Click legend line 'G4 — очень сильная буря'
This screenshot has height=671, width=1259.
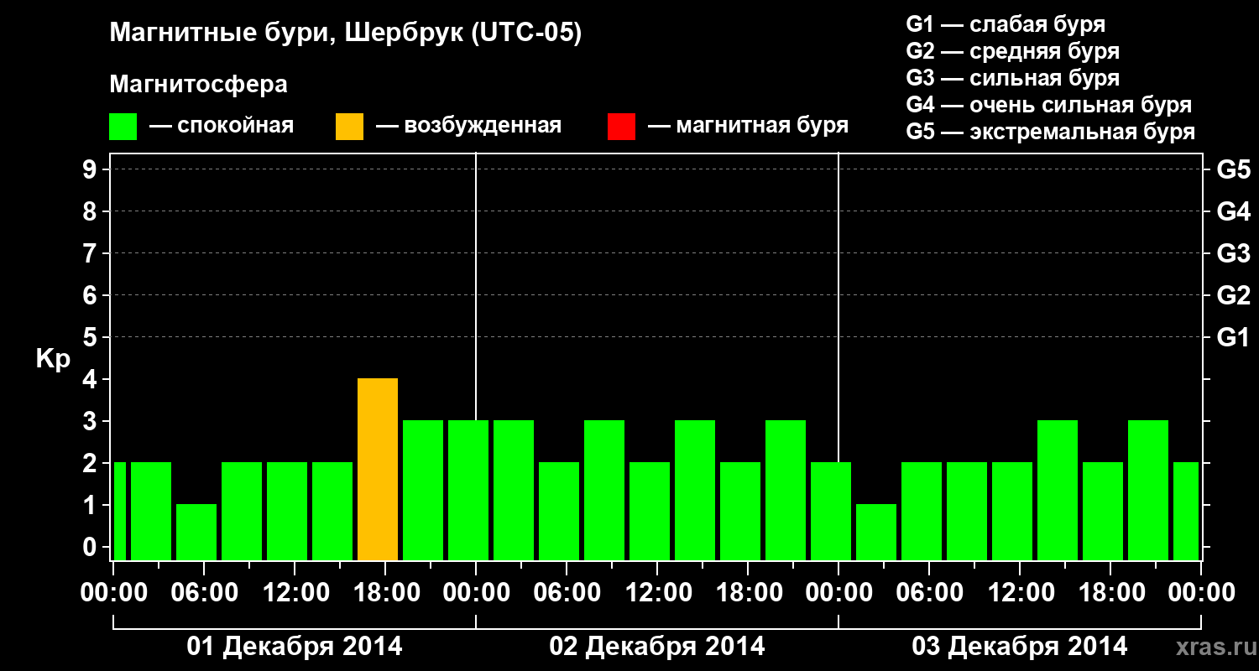click(x=1048, y=105)
